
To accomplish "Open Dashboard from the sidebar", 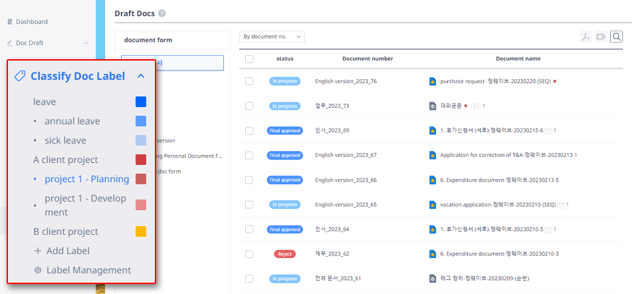I will (31, 21).
